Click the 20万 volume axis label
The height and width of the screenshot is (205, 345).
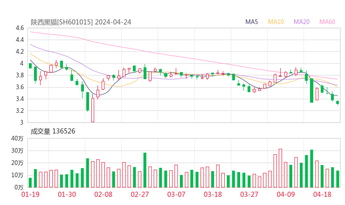pyautogui.click(x=17, y=163)
